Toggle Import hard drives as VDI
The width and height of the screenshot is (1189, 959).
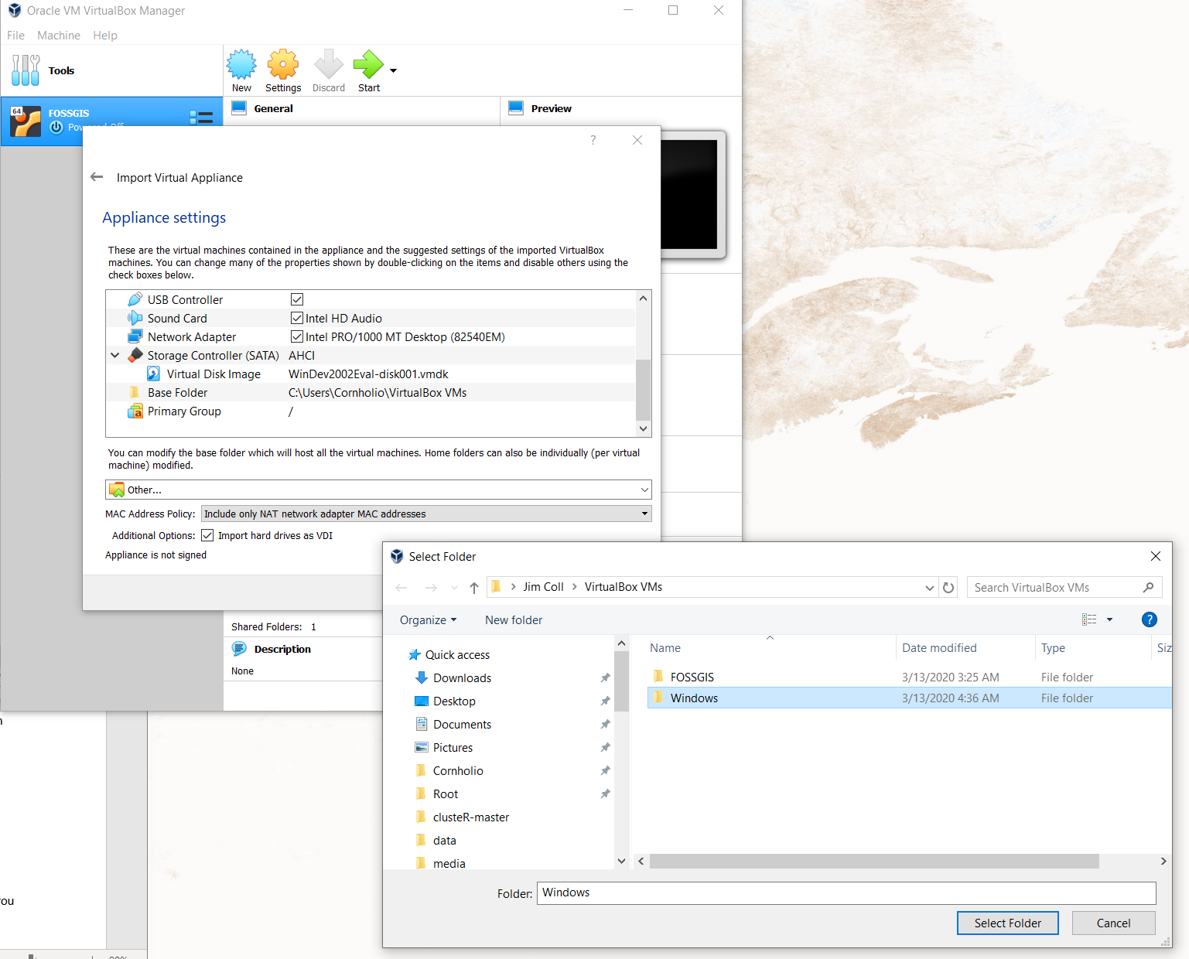coord(207,535)
